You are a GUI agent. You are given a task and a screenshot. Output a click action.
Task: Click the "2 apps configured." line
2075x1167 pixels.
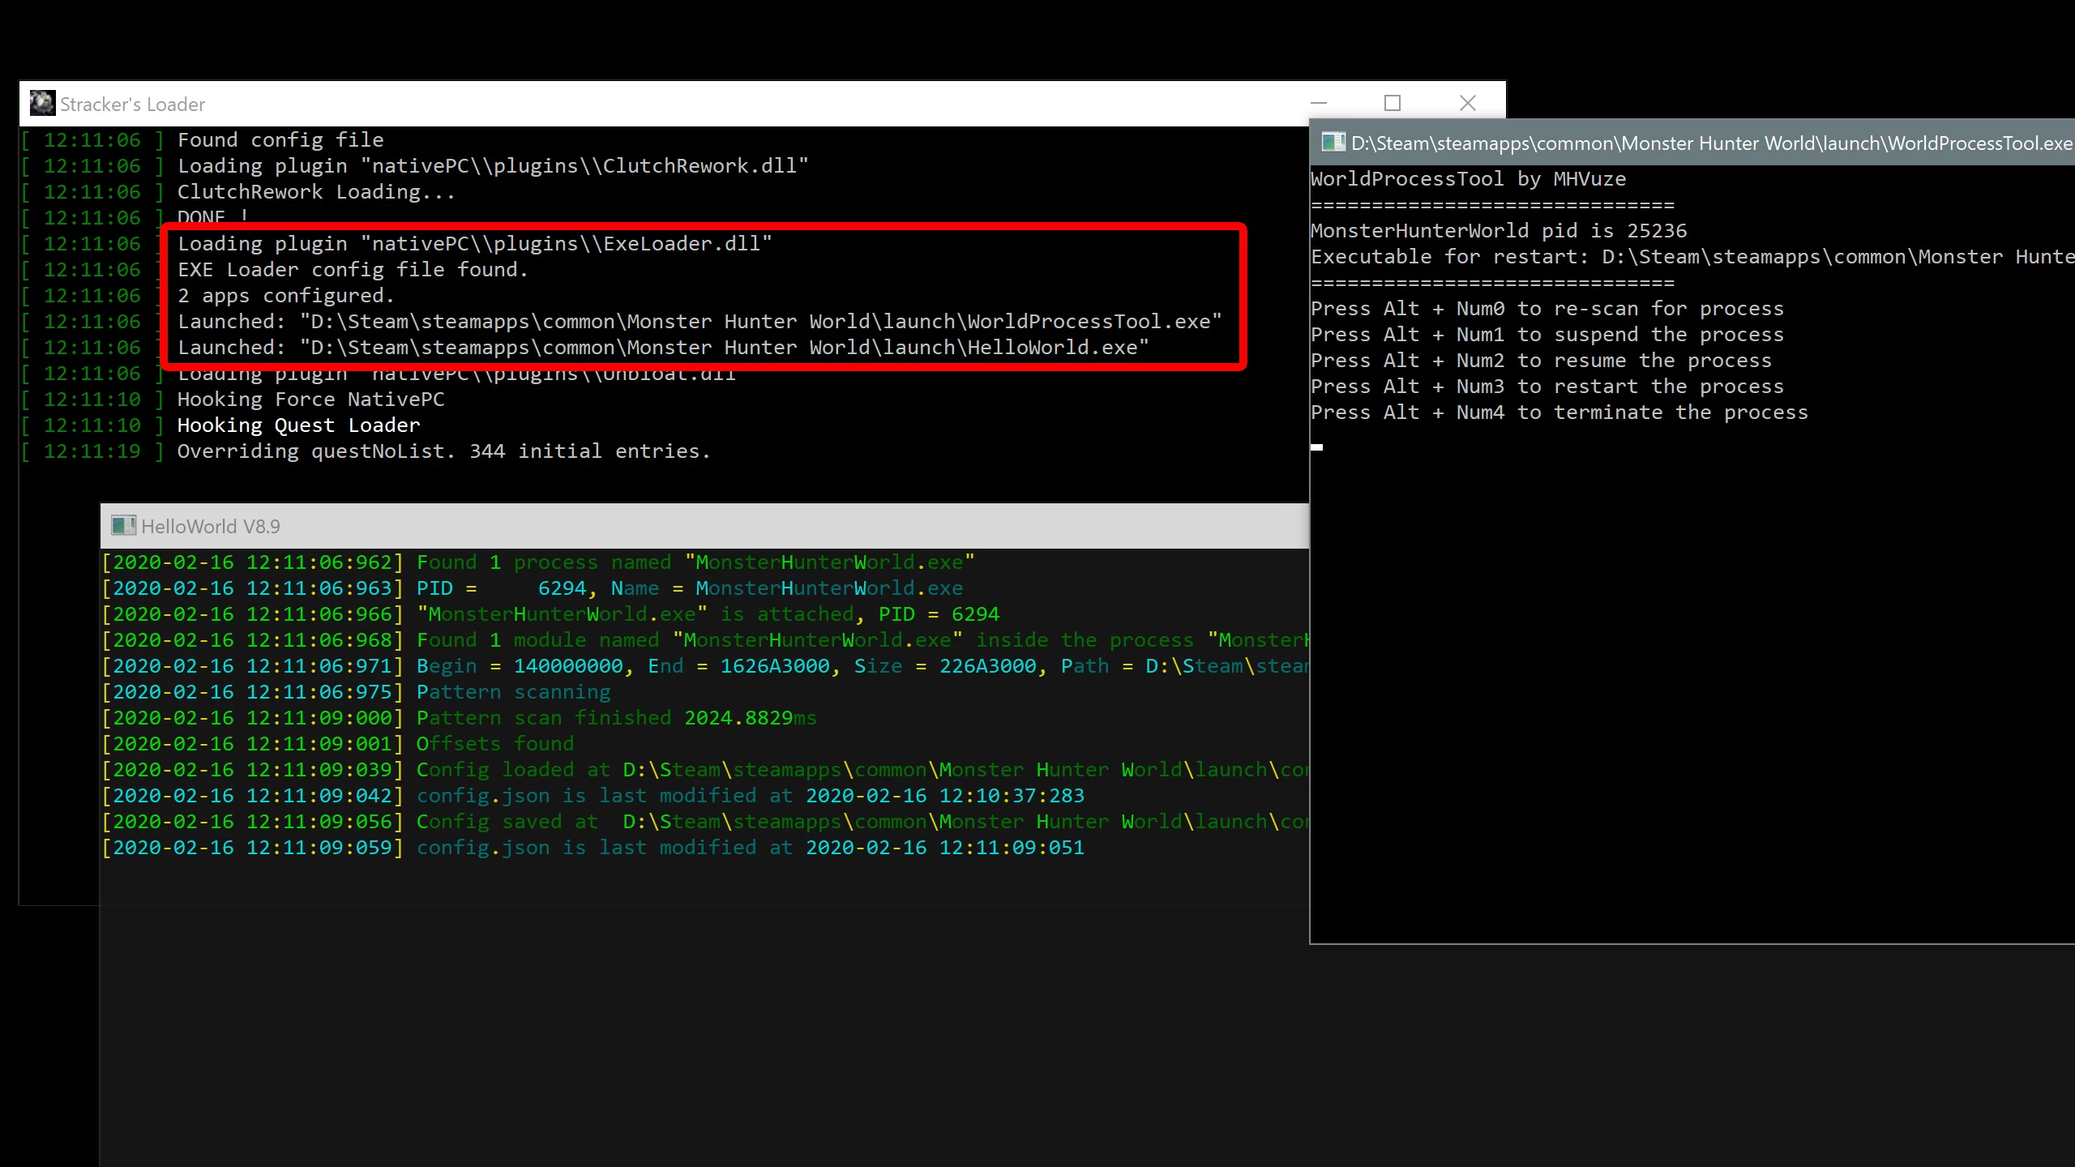286,296
